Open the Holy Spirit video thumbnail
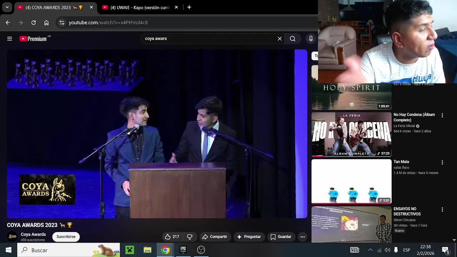This screenshot has width=457, height=257. 351,96
